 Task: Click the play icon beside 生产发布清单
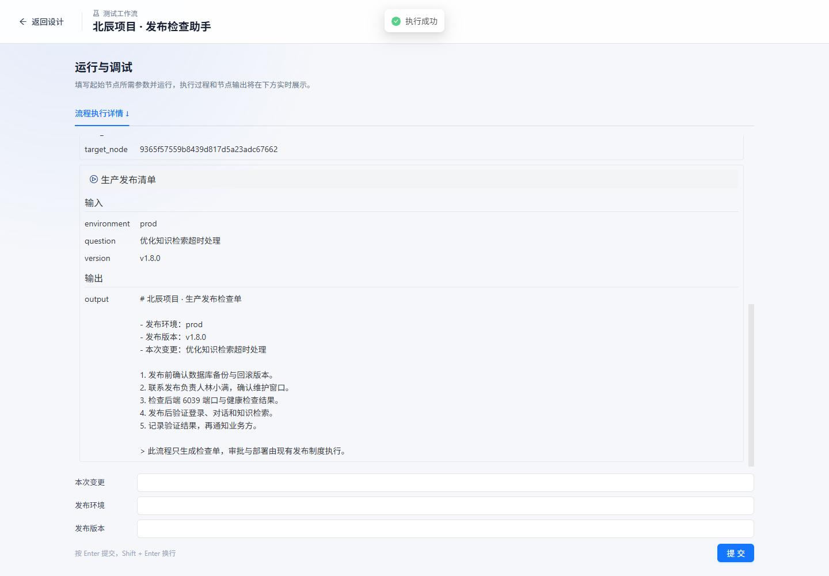pos(93,180)
